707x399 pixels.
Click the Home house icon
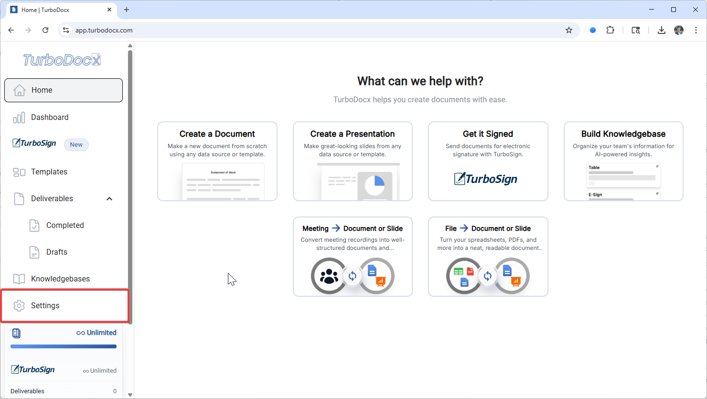pyautogui.click(x=19, y=90)
